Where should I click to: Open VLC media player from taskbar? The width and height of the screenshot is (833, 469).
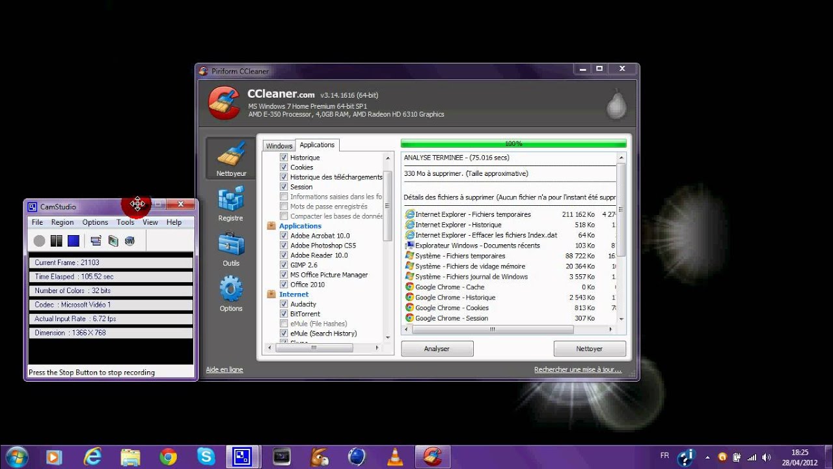click(395, 457)
